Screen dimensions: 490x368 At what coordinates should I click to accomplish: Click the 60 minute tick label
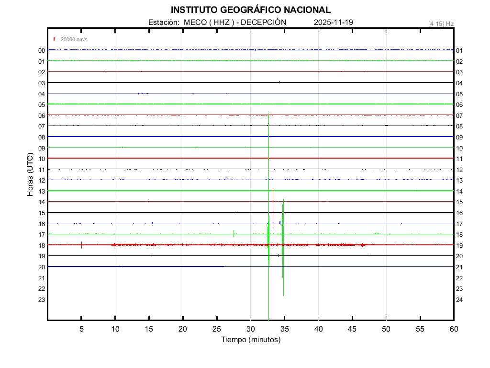pyautogui.click(x=453, y=329)
